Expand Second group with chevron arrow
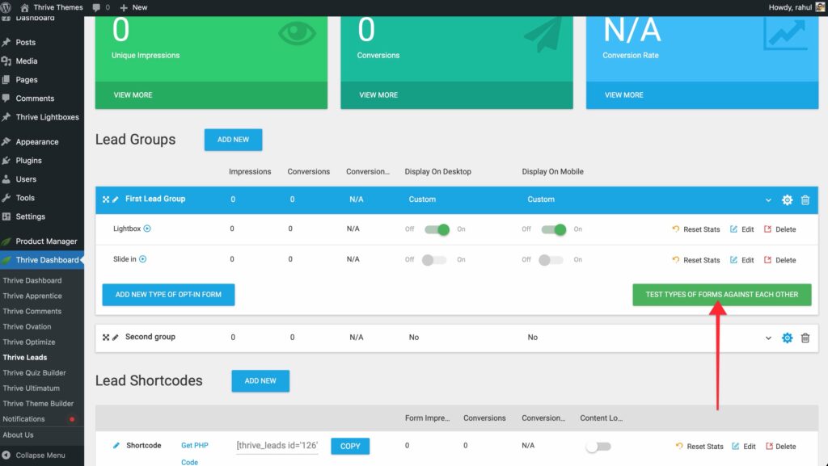Screen dimensions: 828x466 pyautogui.click(x=768, y=338)
